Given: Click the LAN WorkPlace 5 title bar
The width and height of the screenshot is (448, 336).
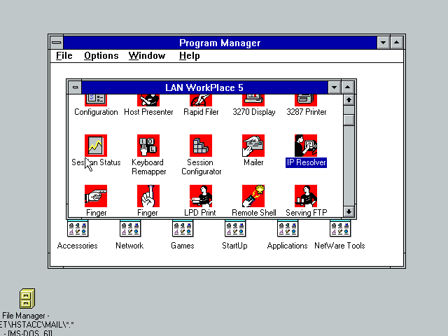Looking at the screenshot, I should (204, 87).
